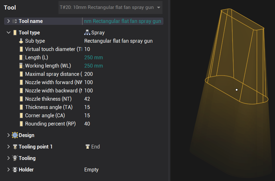Expand the Holder section
275x181 pixels.
click(x=9, y=170)
